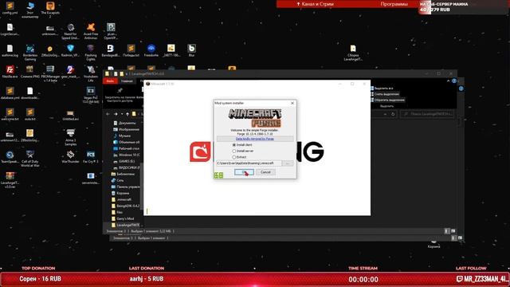The height and width of the screenshot is (287, 510).
Task: Select the Install server radio option
Action: 243,151
